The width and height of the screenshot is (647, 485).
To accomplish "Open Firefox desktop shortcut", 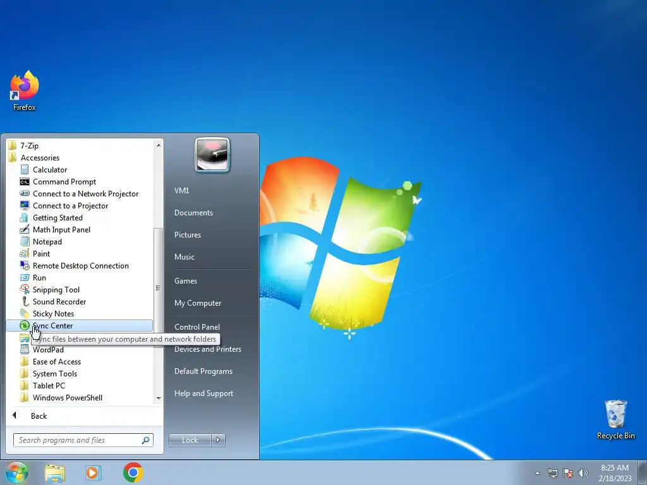I will click(x=25, y=91).
